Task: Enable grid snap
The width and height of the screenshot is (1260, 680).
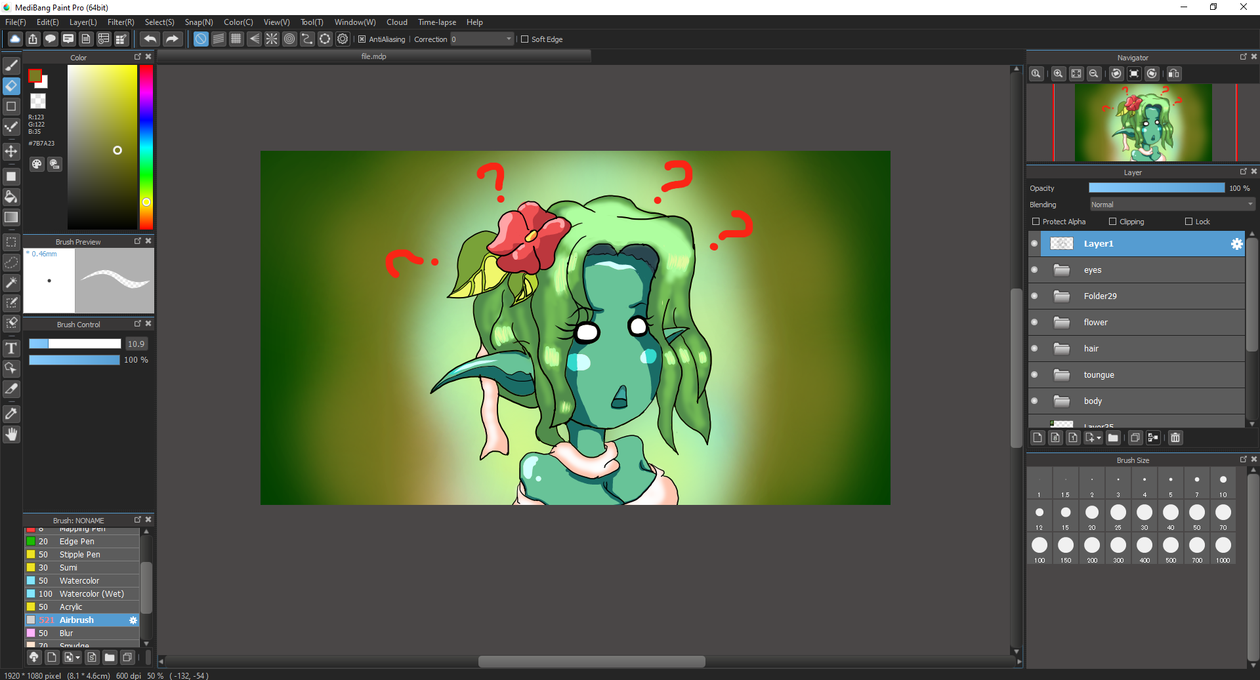Action: tap(236, 39)
